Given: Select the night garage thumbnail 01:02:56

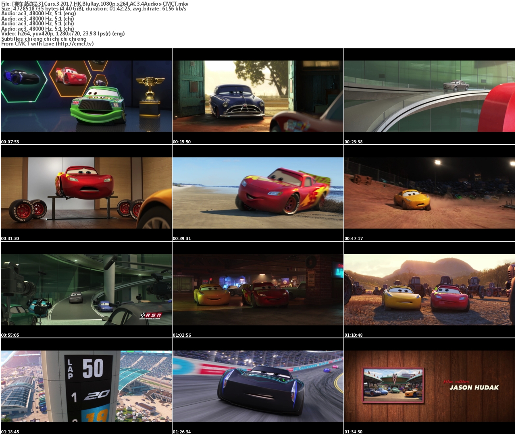Looking at the screenshot, I should click(x=258, y=290).
